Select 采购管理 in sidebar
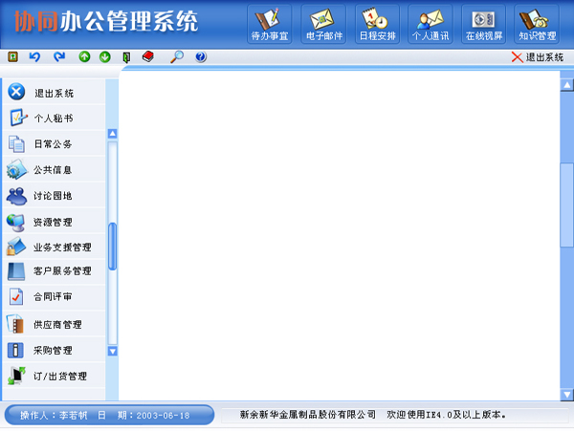This screenshot has height=431, width=574. coord(54,350)
